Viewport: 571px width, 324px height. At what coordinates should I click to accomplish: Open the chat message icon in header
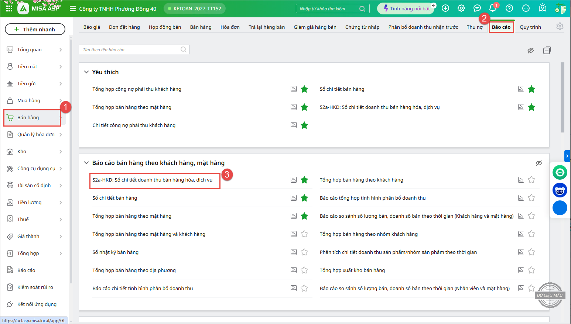[477, 8]
